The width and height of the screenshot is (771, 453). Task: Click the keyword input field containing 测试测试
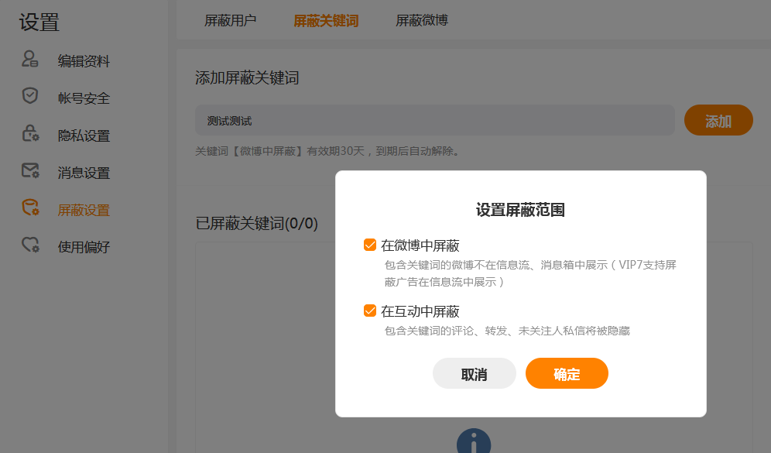435,120
